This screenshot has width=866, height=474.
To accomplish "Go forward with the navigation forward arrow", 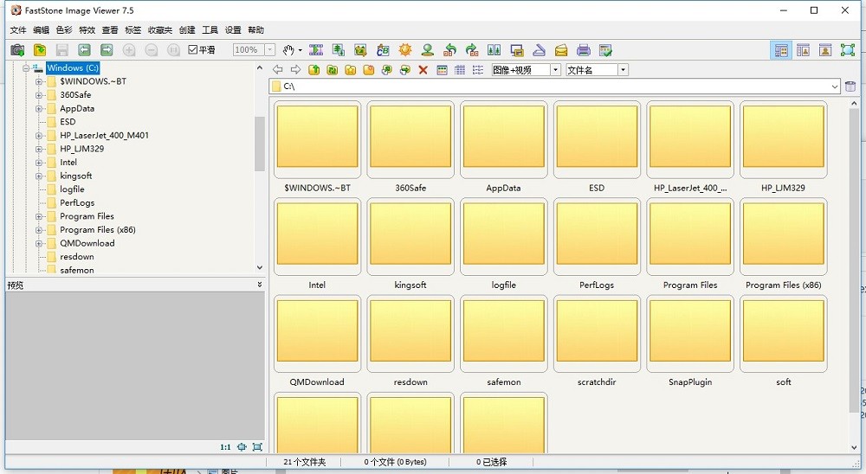I will (x=295, y=69).
